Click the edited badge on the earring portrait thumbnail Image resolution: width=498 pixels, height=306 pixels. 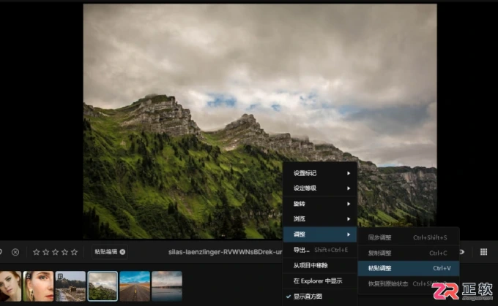(x=28, y=276)
